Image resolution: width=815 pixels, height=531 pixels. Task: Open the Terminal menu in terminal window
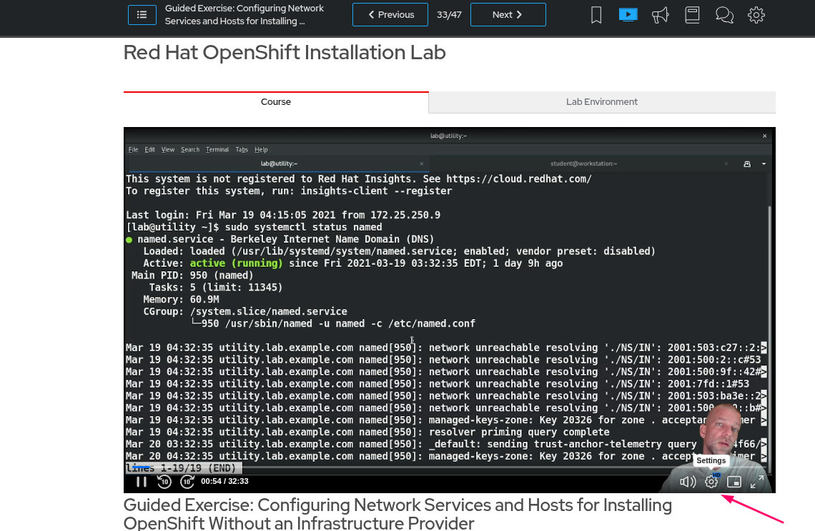click(217, 149)
